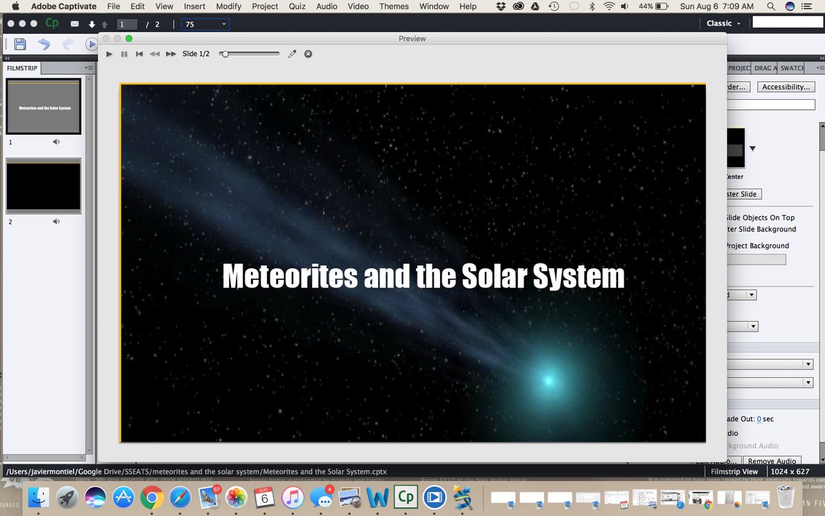Open Messages in the Dock

coord(321,496)
